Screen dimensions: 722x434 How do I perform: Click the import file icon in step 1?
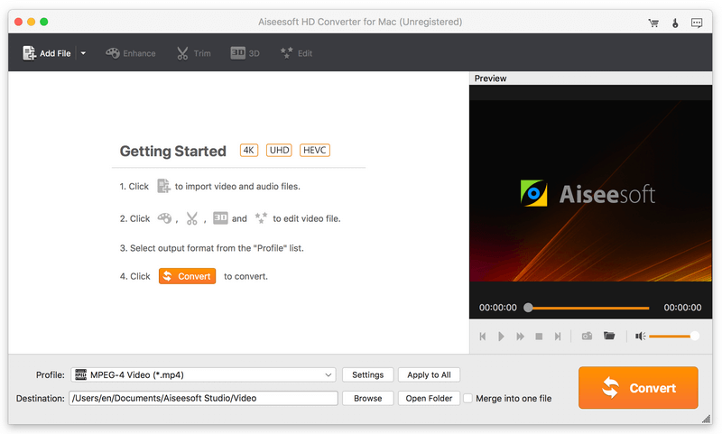pos(163,186)
